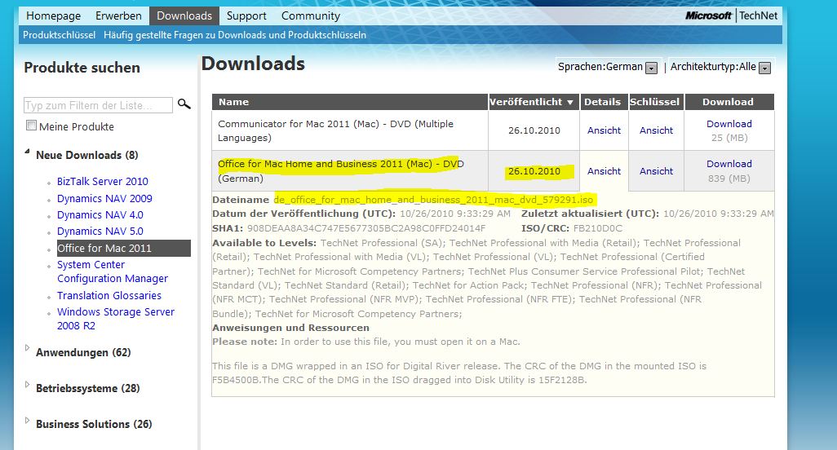
Task: Click the SHA1 hash value
Action: 366,228
